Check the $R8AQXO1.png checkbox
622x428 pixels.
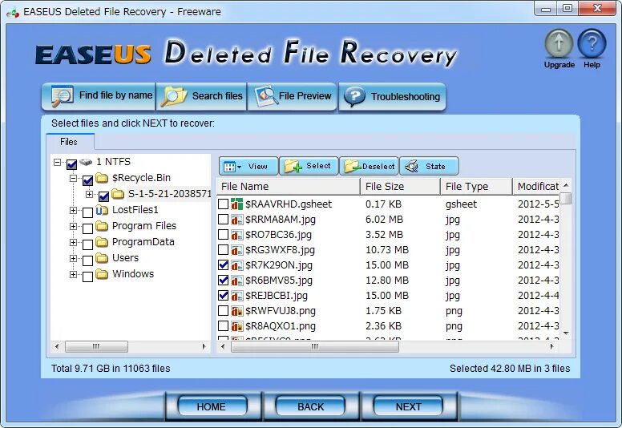224,326
